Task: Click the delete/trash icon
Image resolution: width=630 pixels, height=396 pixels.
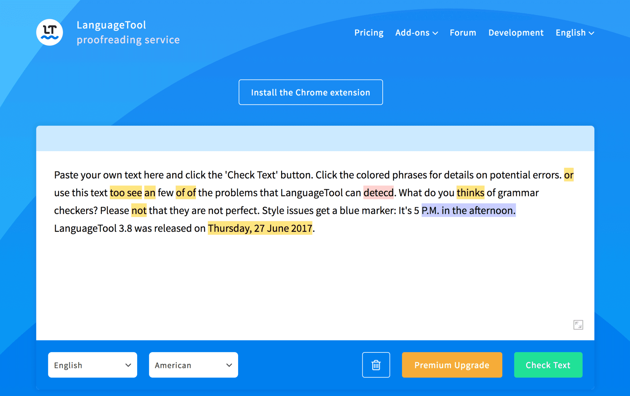Action: pyautogui.click(x=376, y=365)
